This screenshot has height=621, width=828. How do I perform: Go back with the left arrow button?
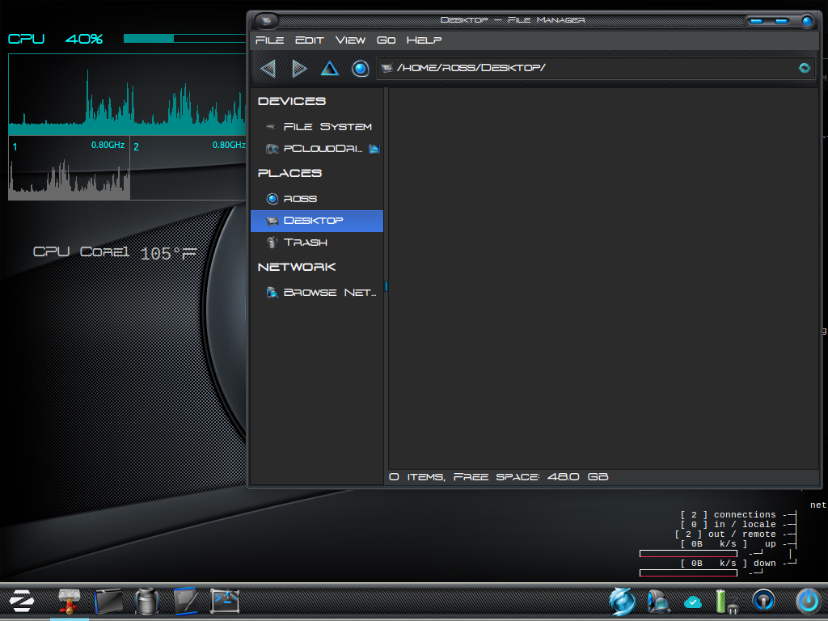pyautogui.click(x=268, y=69)
